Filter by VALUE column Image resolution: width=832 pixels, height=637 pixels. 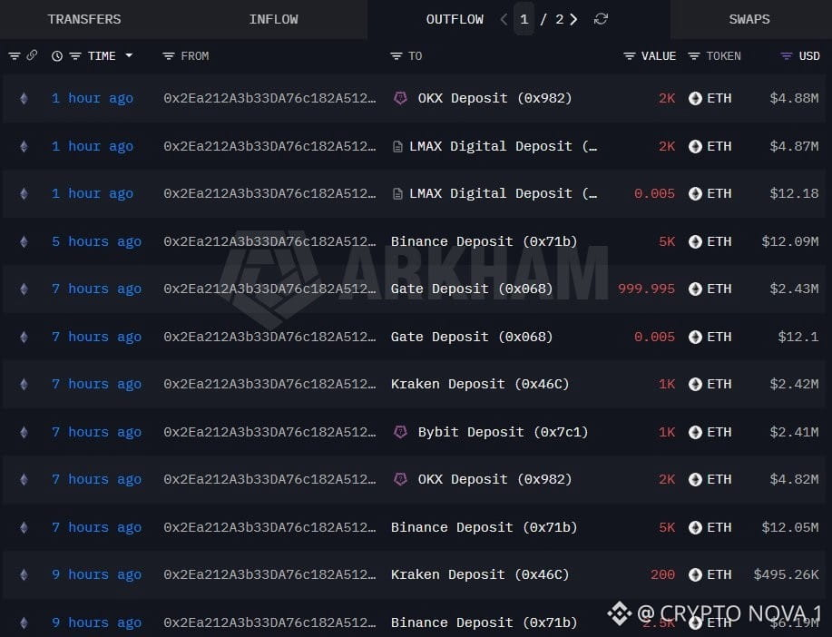point(630,55)
